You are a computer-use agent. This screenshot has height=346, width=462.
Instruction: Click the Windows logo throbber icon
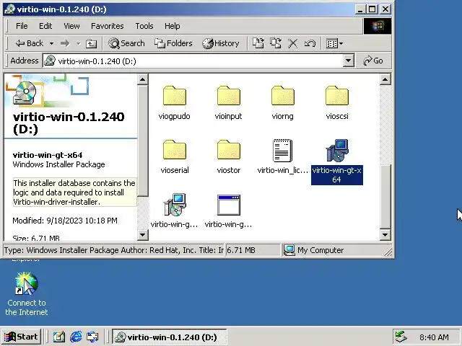(378, 26)
